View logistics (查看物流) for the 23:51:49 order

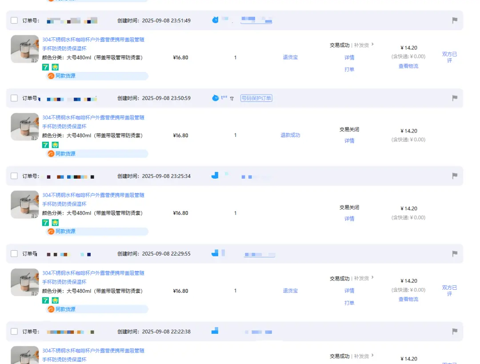(408, 66)
